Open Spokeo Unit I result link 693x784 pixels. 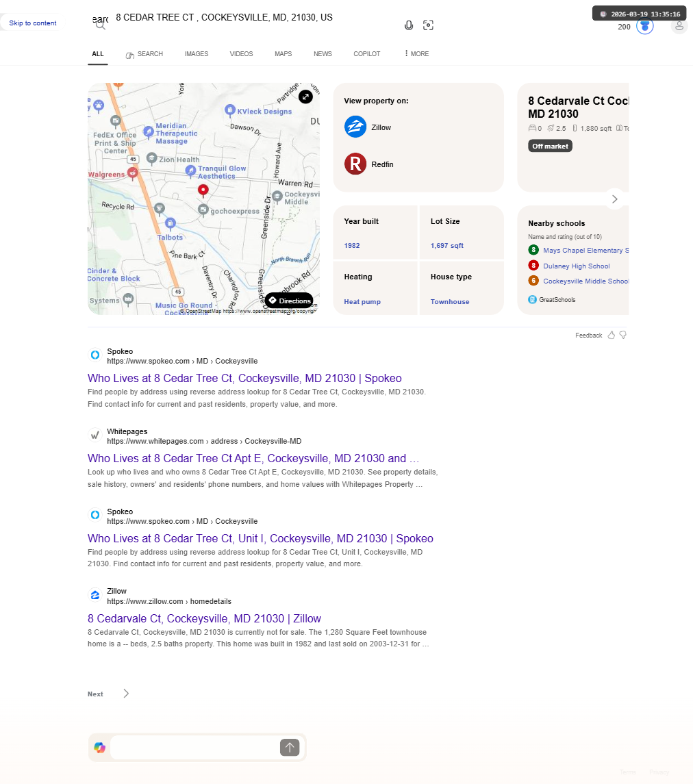coord(260,538)
